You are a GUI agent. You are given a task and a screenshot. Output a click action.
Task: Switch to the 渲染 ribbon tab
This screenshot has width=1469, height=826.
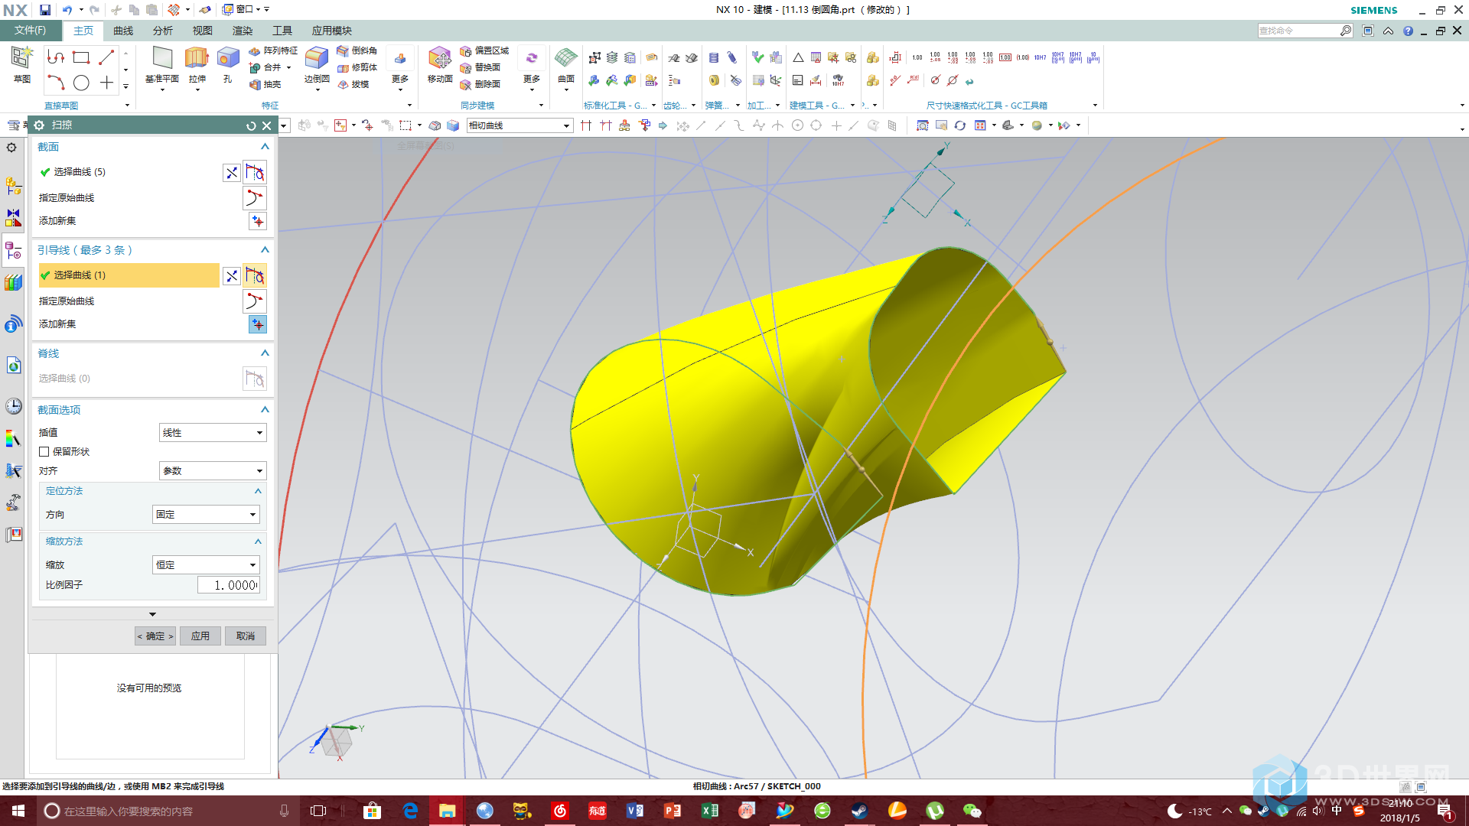point(243,31)
